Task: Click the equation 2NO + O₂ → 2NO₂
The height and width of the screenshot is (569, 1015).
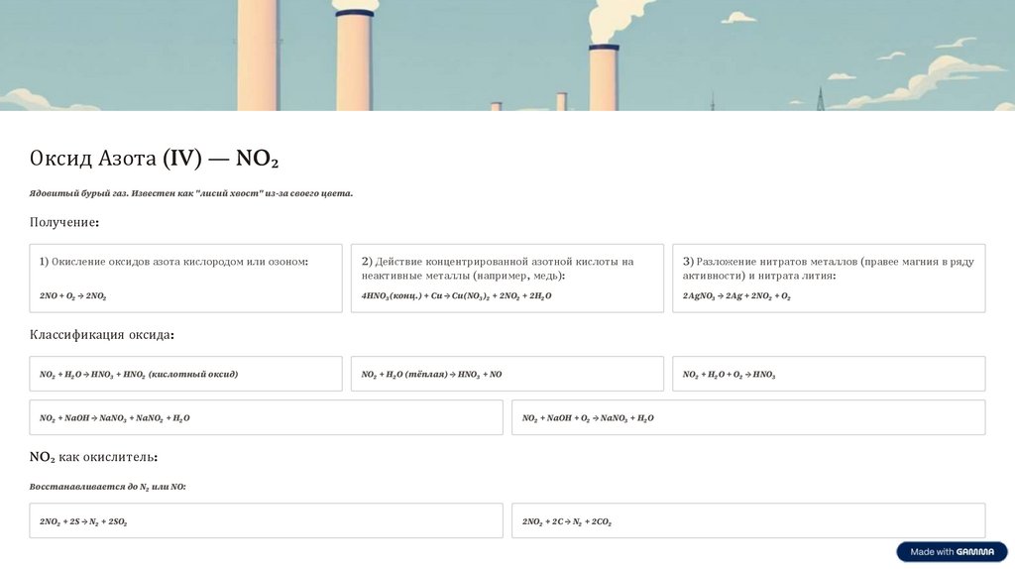Action: tap(73, 296)
